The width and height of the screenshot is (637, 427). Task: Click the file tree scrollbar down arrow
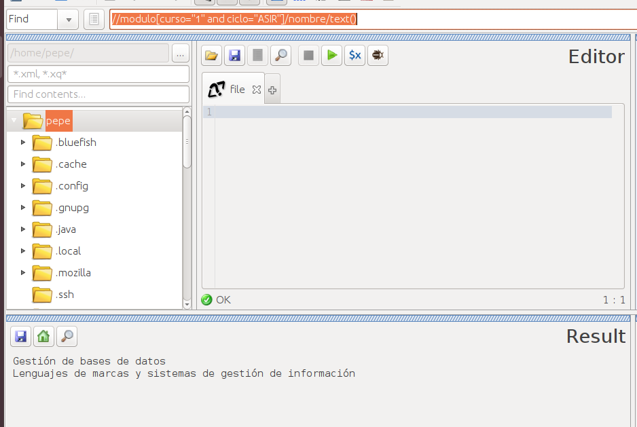point(187,304)
